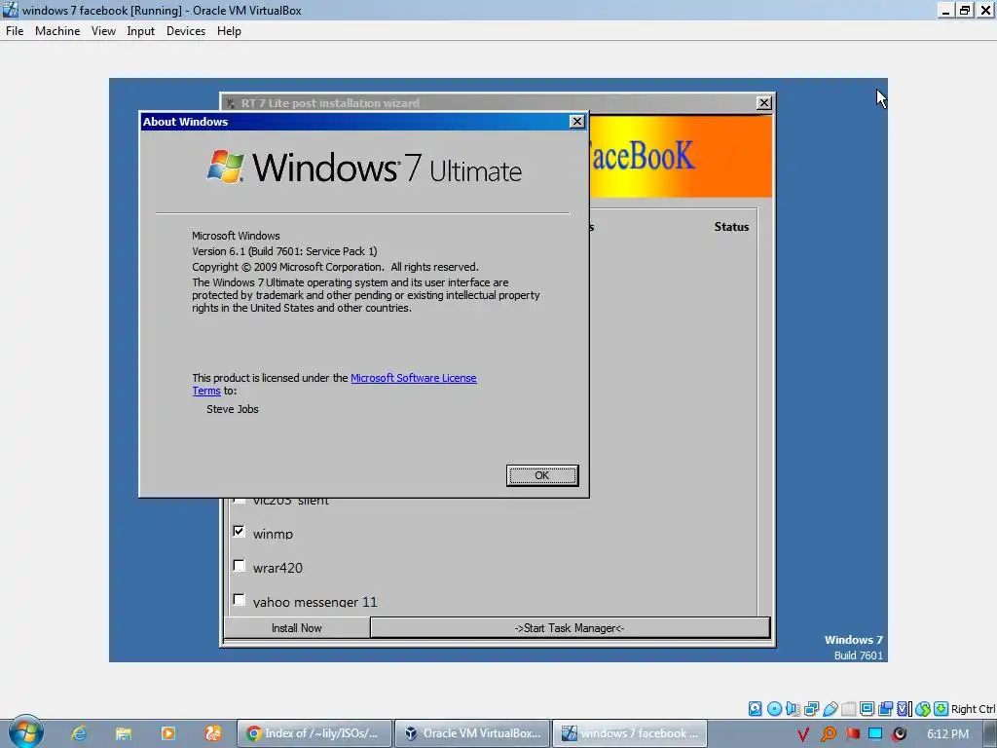Click the hard disk activity icon in VirtualBox status bar

click(755, 709)
